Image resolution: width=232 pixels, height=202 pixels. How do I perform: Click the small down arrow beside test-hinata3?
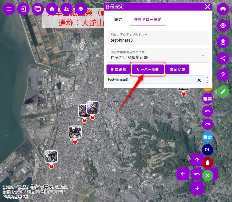point(207,82)
